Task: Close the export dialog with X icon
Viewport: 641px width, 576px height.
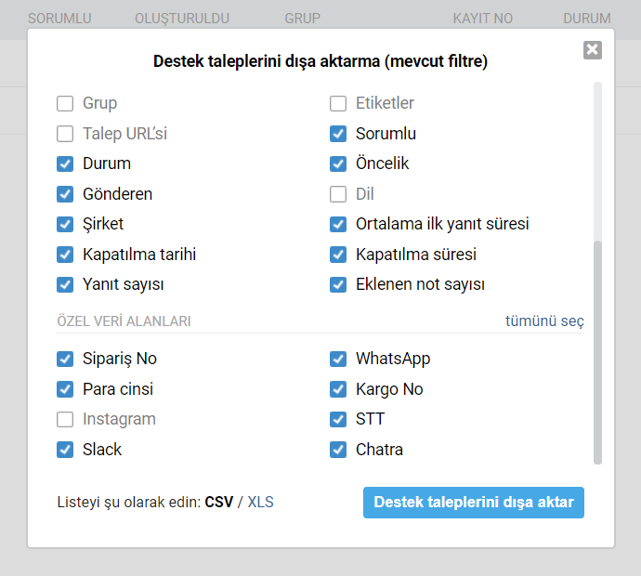Action: coord(593,50)
